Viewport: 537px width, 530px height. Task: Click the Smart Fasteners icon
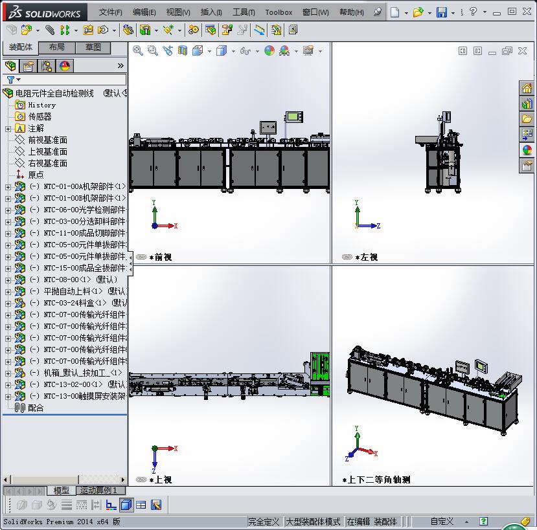(x=88, y=30)
